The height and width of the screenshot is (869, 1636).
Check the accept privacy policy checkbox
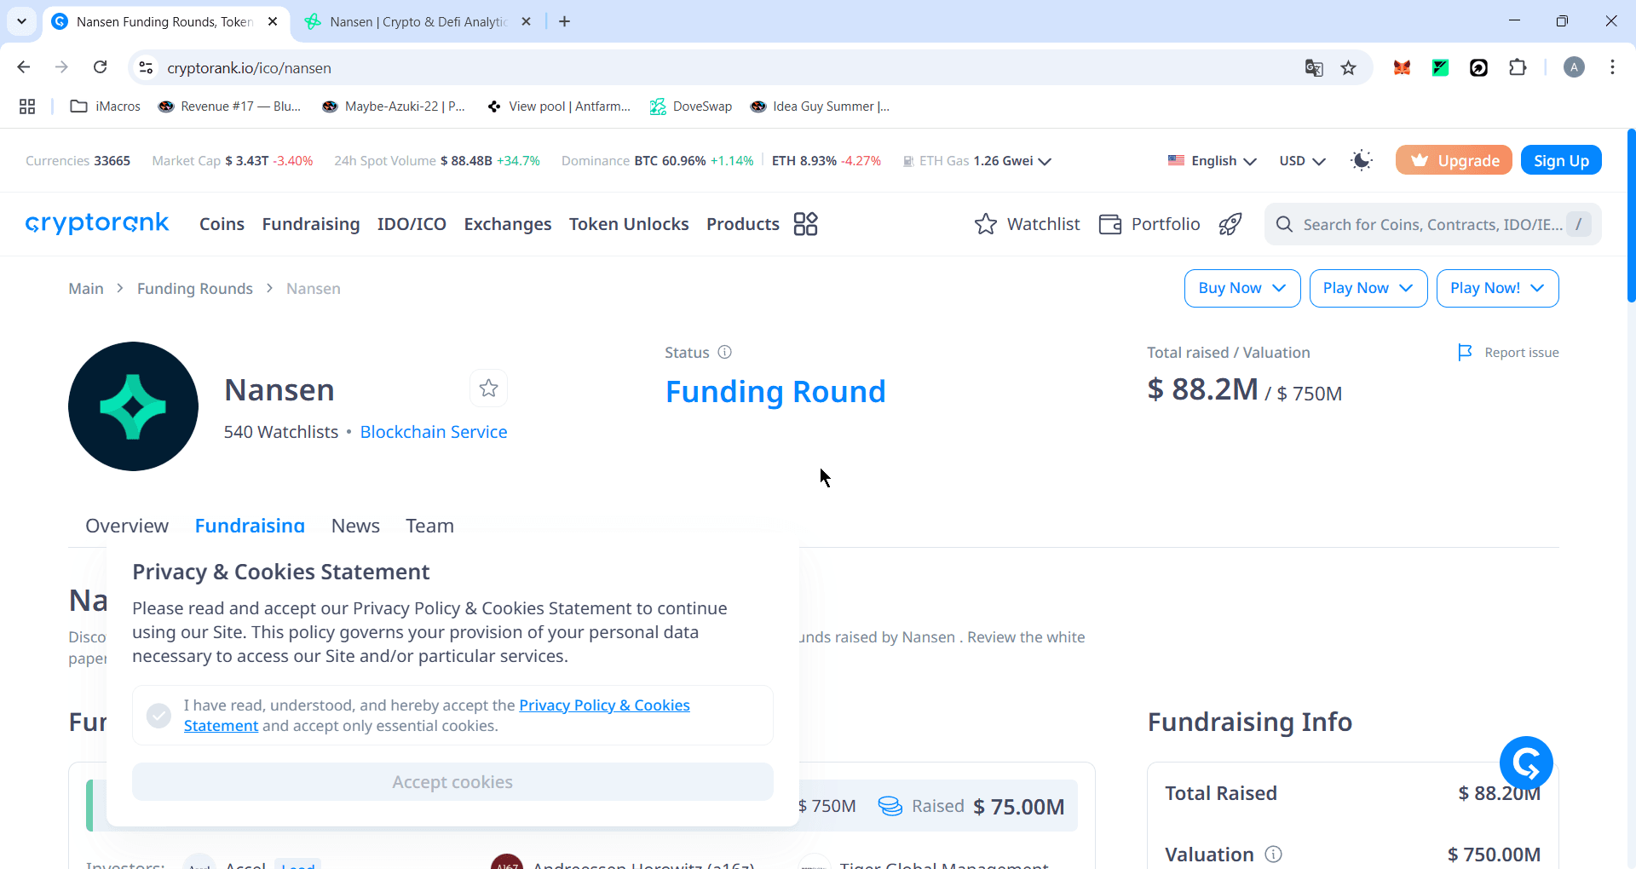click(158, 716)
